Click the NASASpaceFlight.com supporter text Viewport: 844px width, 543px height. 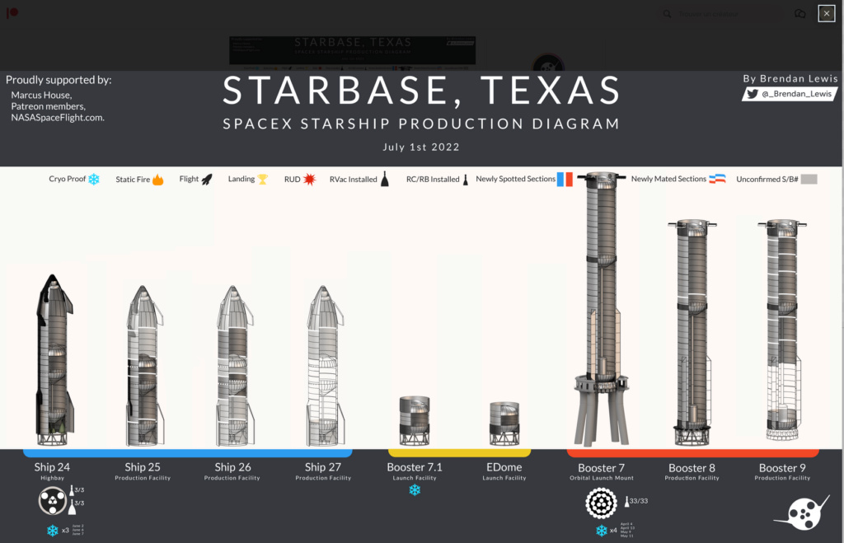click(x=59, y=118)
